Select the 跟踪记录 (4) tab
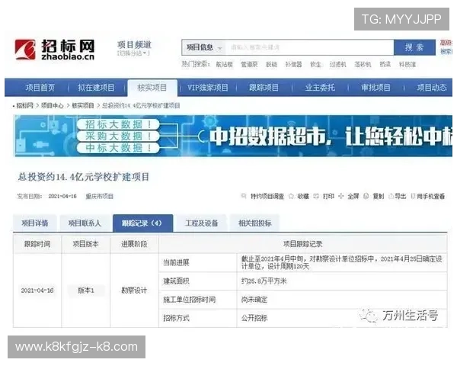Screen dimensions: 457x366 (x=143, y=223)
